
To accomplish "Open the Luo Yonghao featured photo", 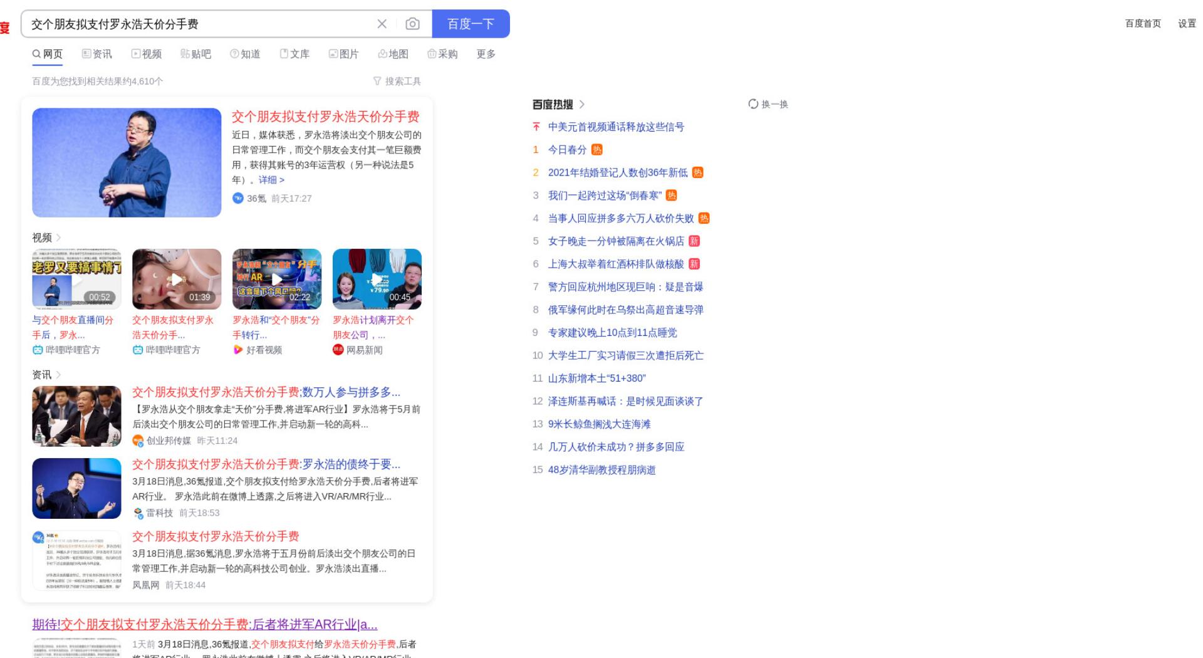I will point(127,162).
